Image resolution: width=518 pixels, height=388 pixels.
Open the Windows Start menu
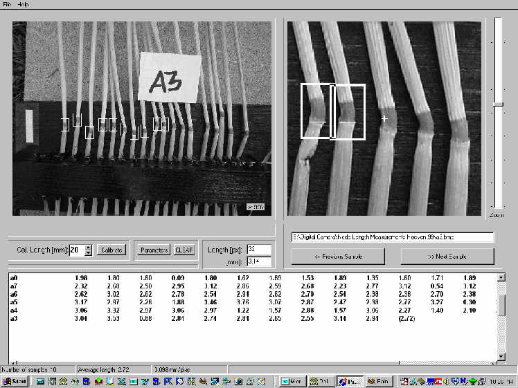15,381
